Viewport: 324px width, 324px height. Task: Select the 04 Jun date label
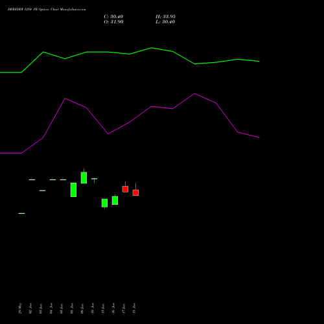[51, 308]
